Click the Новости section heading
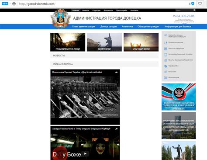Image resolution: width=207 pixels, height=160 pixels. (59, 56)
